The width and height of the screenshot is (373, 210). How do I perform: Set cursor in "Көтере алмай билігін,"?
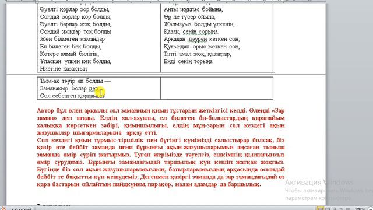click(x=69, y=54)
